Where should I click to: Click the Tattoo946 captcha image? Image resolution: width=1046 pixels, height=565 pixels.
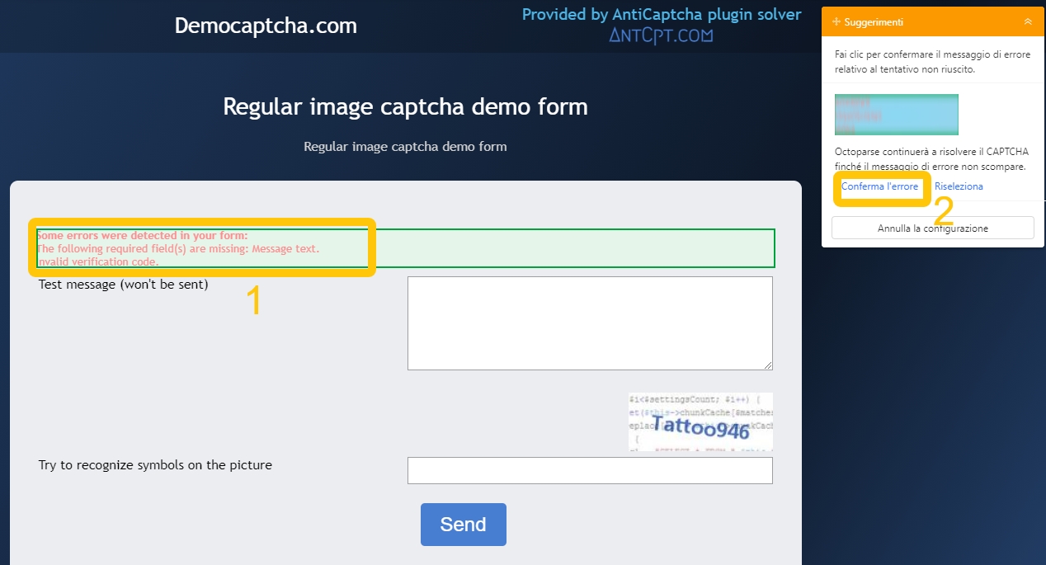(700, 421)
